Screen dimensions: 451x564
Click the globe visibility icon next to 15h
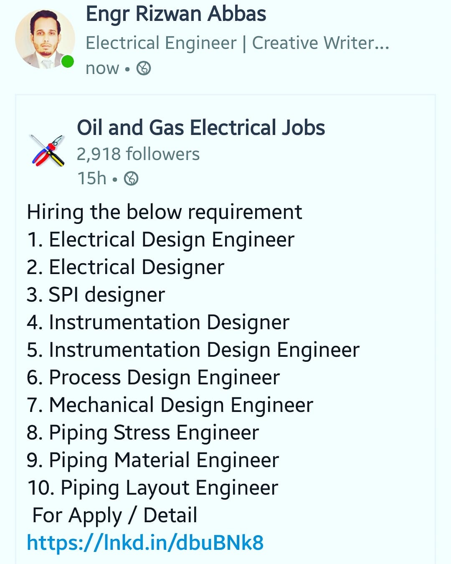click(x=131, y=178)
